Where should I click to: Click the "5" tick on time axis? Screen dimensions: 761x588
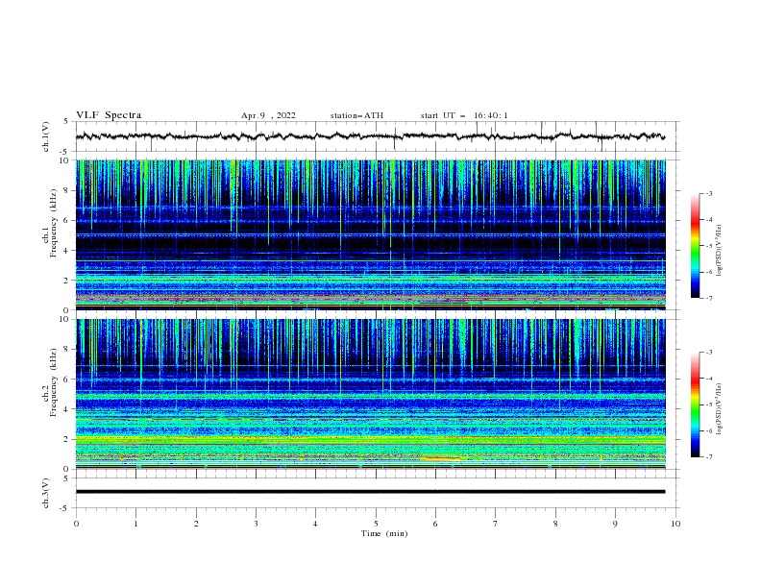pos(376,524)
